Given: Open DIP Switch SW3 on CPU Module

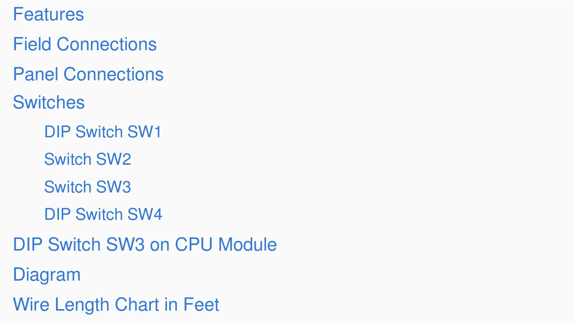Looking at the screenshot, I should (145, 245).
